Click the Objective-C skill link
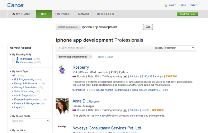Viewport: 208px width, 133px height. (154, 90)
